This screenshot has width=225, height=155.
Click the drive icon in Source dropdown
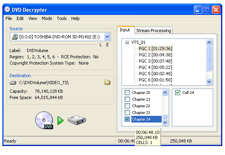15,37
